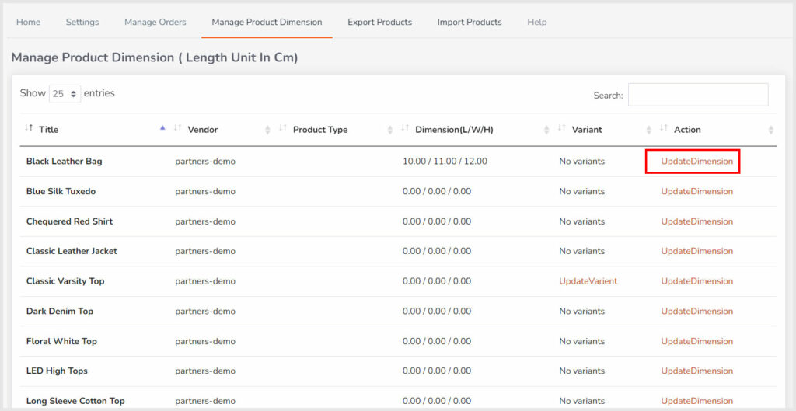Sort by Dimension(L/W/H) column
Image resolution: width=796 pixels, height=411 pixels.
[454, 130]
